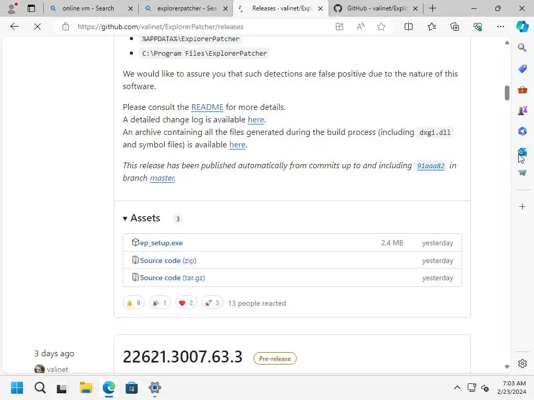Download Source code (tar.gz)
Viewport: 534px width, 400px height.
pos(172,278)
